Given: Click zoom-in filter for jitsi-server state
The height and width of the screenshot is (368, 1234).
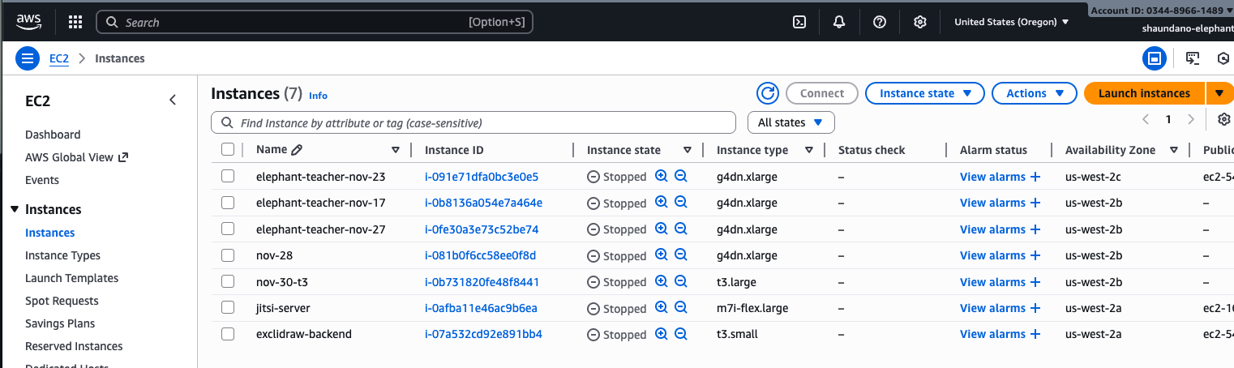Looking at the screenshot, I should tap(661, 308).
